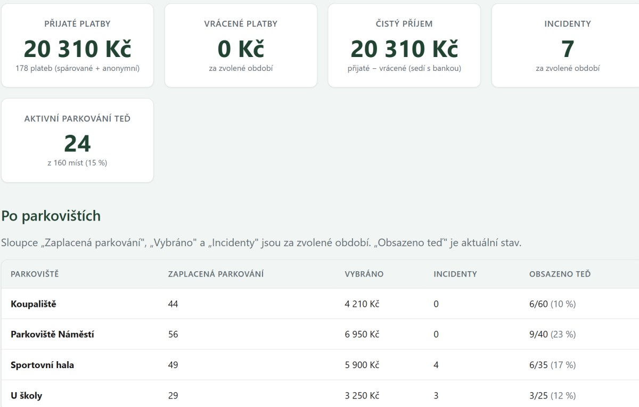This screenshot has height=407, width=639.
Task: Click 'za zvolené období' under INCIDENTY card
Action: pos(568,68)
